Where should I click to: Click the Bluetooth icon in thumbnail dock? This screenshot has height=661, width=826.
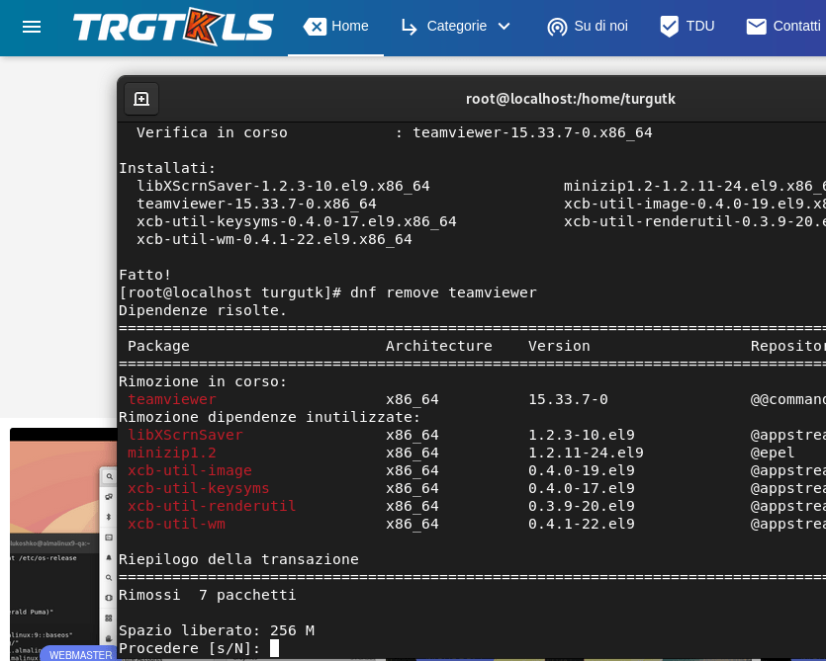pyautogui.click(x=109, y=517)
